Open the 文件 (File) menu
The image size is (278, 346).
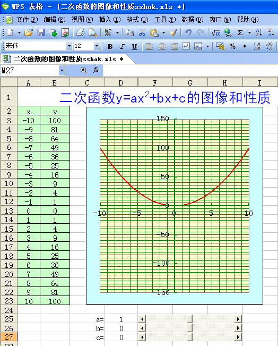[x=27, y=20]
